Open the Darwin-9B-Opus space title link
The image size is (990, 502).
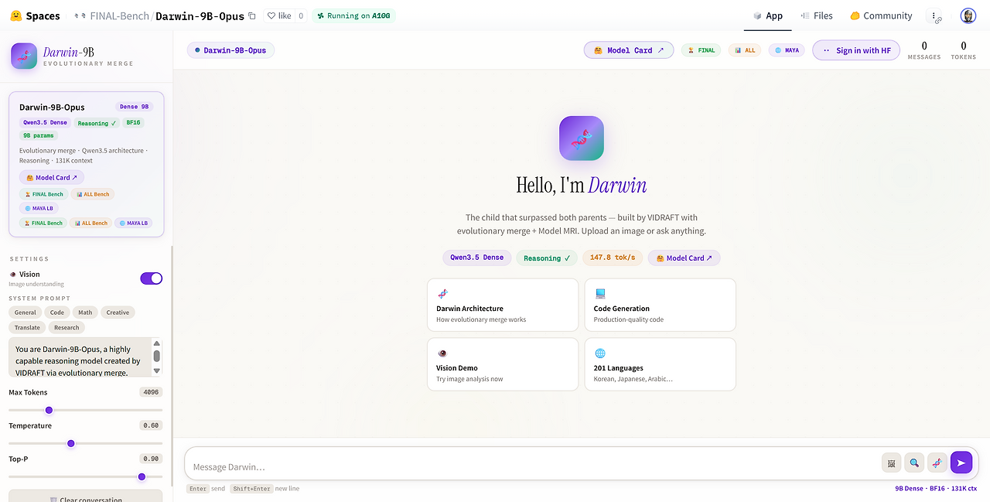200,15
